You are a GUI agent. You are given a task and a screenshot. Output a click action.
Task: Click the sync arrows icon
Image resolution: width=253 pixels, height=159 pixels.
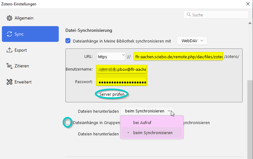tap(9, 34)
